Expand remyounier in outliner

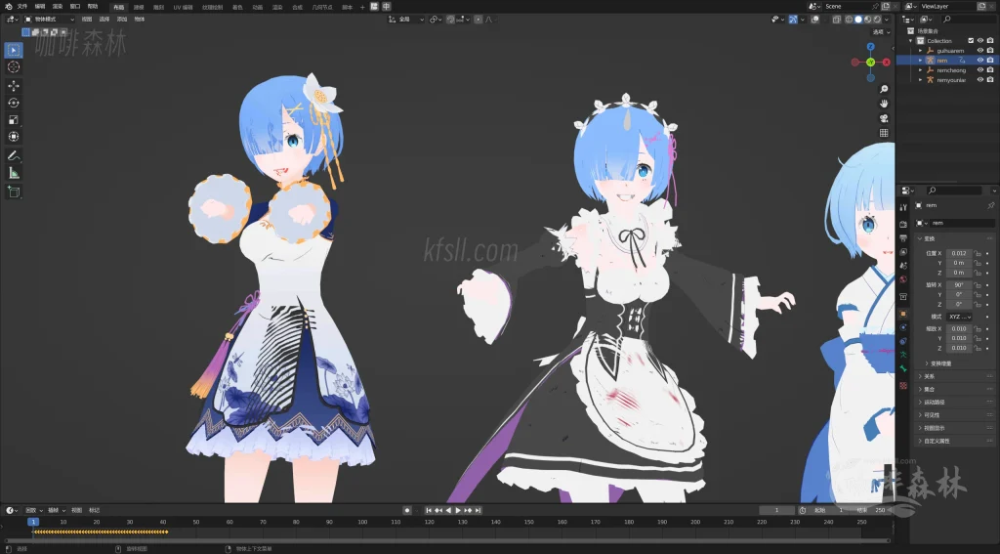pyautogui.click(x=920, y=80)
